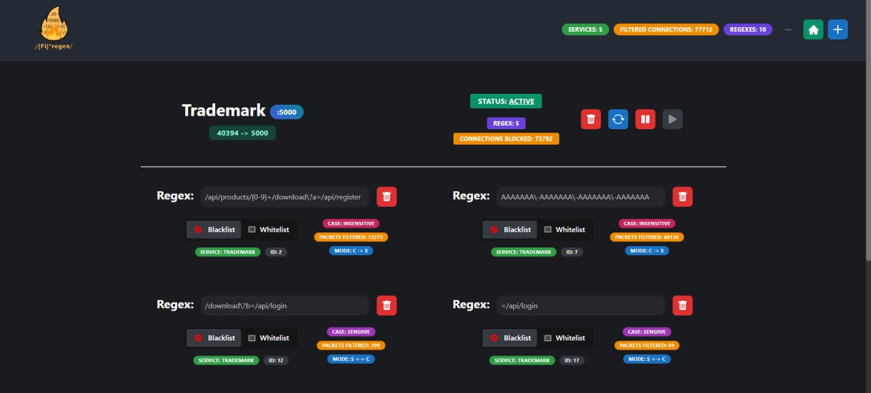Viewport: 871px width, 393px height.
Task: Click the play icon next to pause
Action: click(x=672, y=118)
